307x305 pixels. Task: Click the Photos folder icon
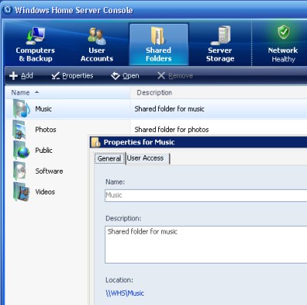coord(19,130)
